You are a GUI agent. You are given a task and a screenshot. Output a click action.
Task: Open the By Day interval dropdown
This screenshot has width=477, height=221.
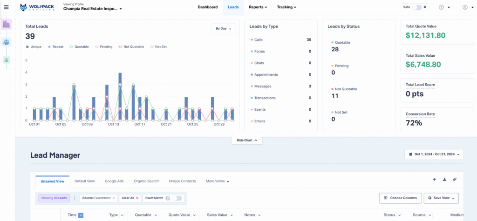223,28
